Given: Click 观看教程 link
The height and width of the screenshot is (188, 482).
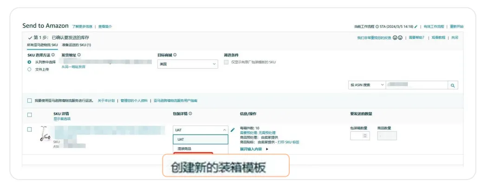Looking at the screenshot, I should coord(438,38).
